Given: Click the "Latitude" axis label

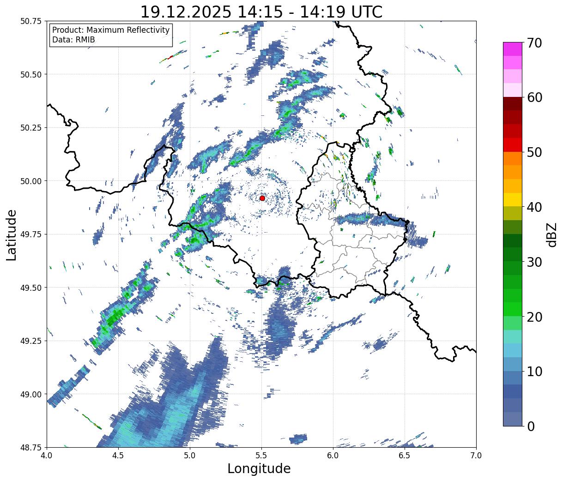Looking at the screenshot, I should [x=12, y=234].
